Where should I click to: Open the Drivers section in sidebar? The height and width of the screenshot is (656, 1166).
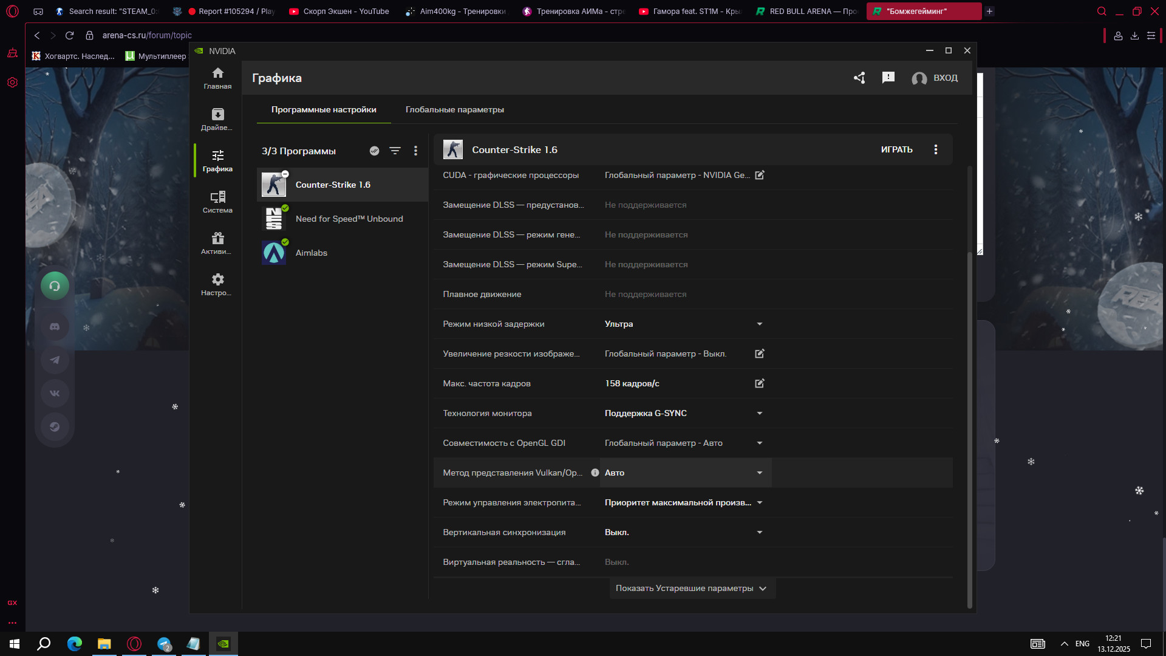[x=217, y=119]
